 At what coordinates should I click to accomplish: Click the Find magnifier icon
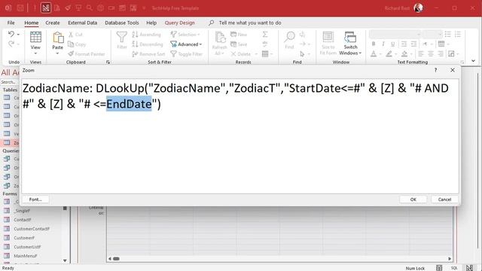[x=289, y=37]
